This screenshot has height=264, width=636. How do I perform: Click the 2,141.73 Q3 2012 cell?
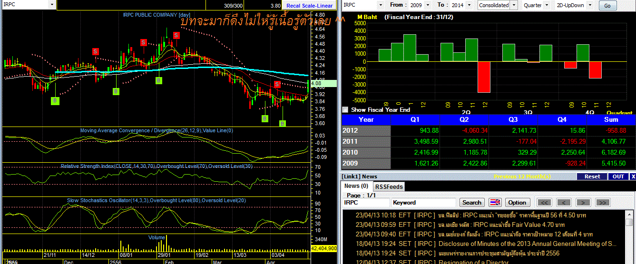coord(513,131)
